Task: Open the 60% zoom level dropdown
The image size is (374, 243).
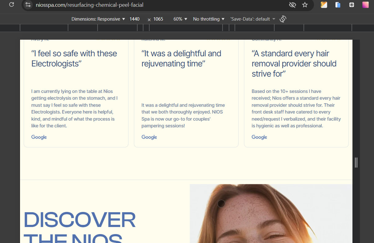Action: coord(180,19)
